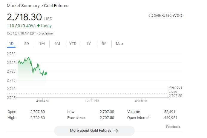This screenshot has height=138, width=207.
Task: Click the arrow icon beside Gold Futures
Action: (116, 131)
